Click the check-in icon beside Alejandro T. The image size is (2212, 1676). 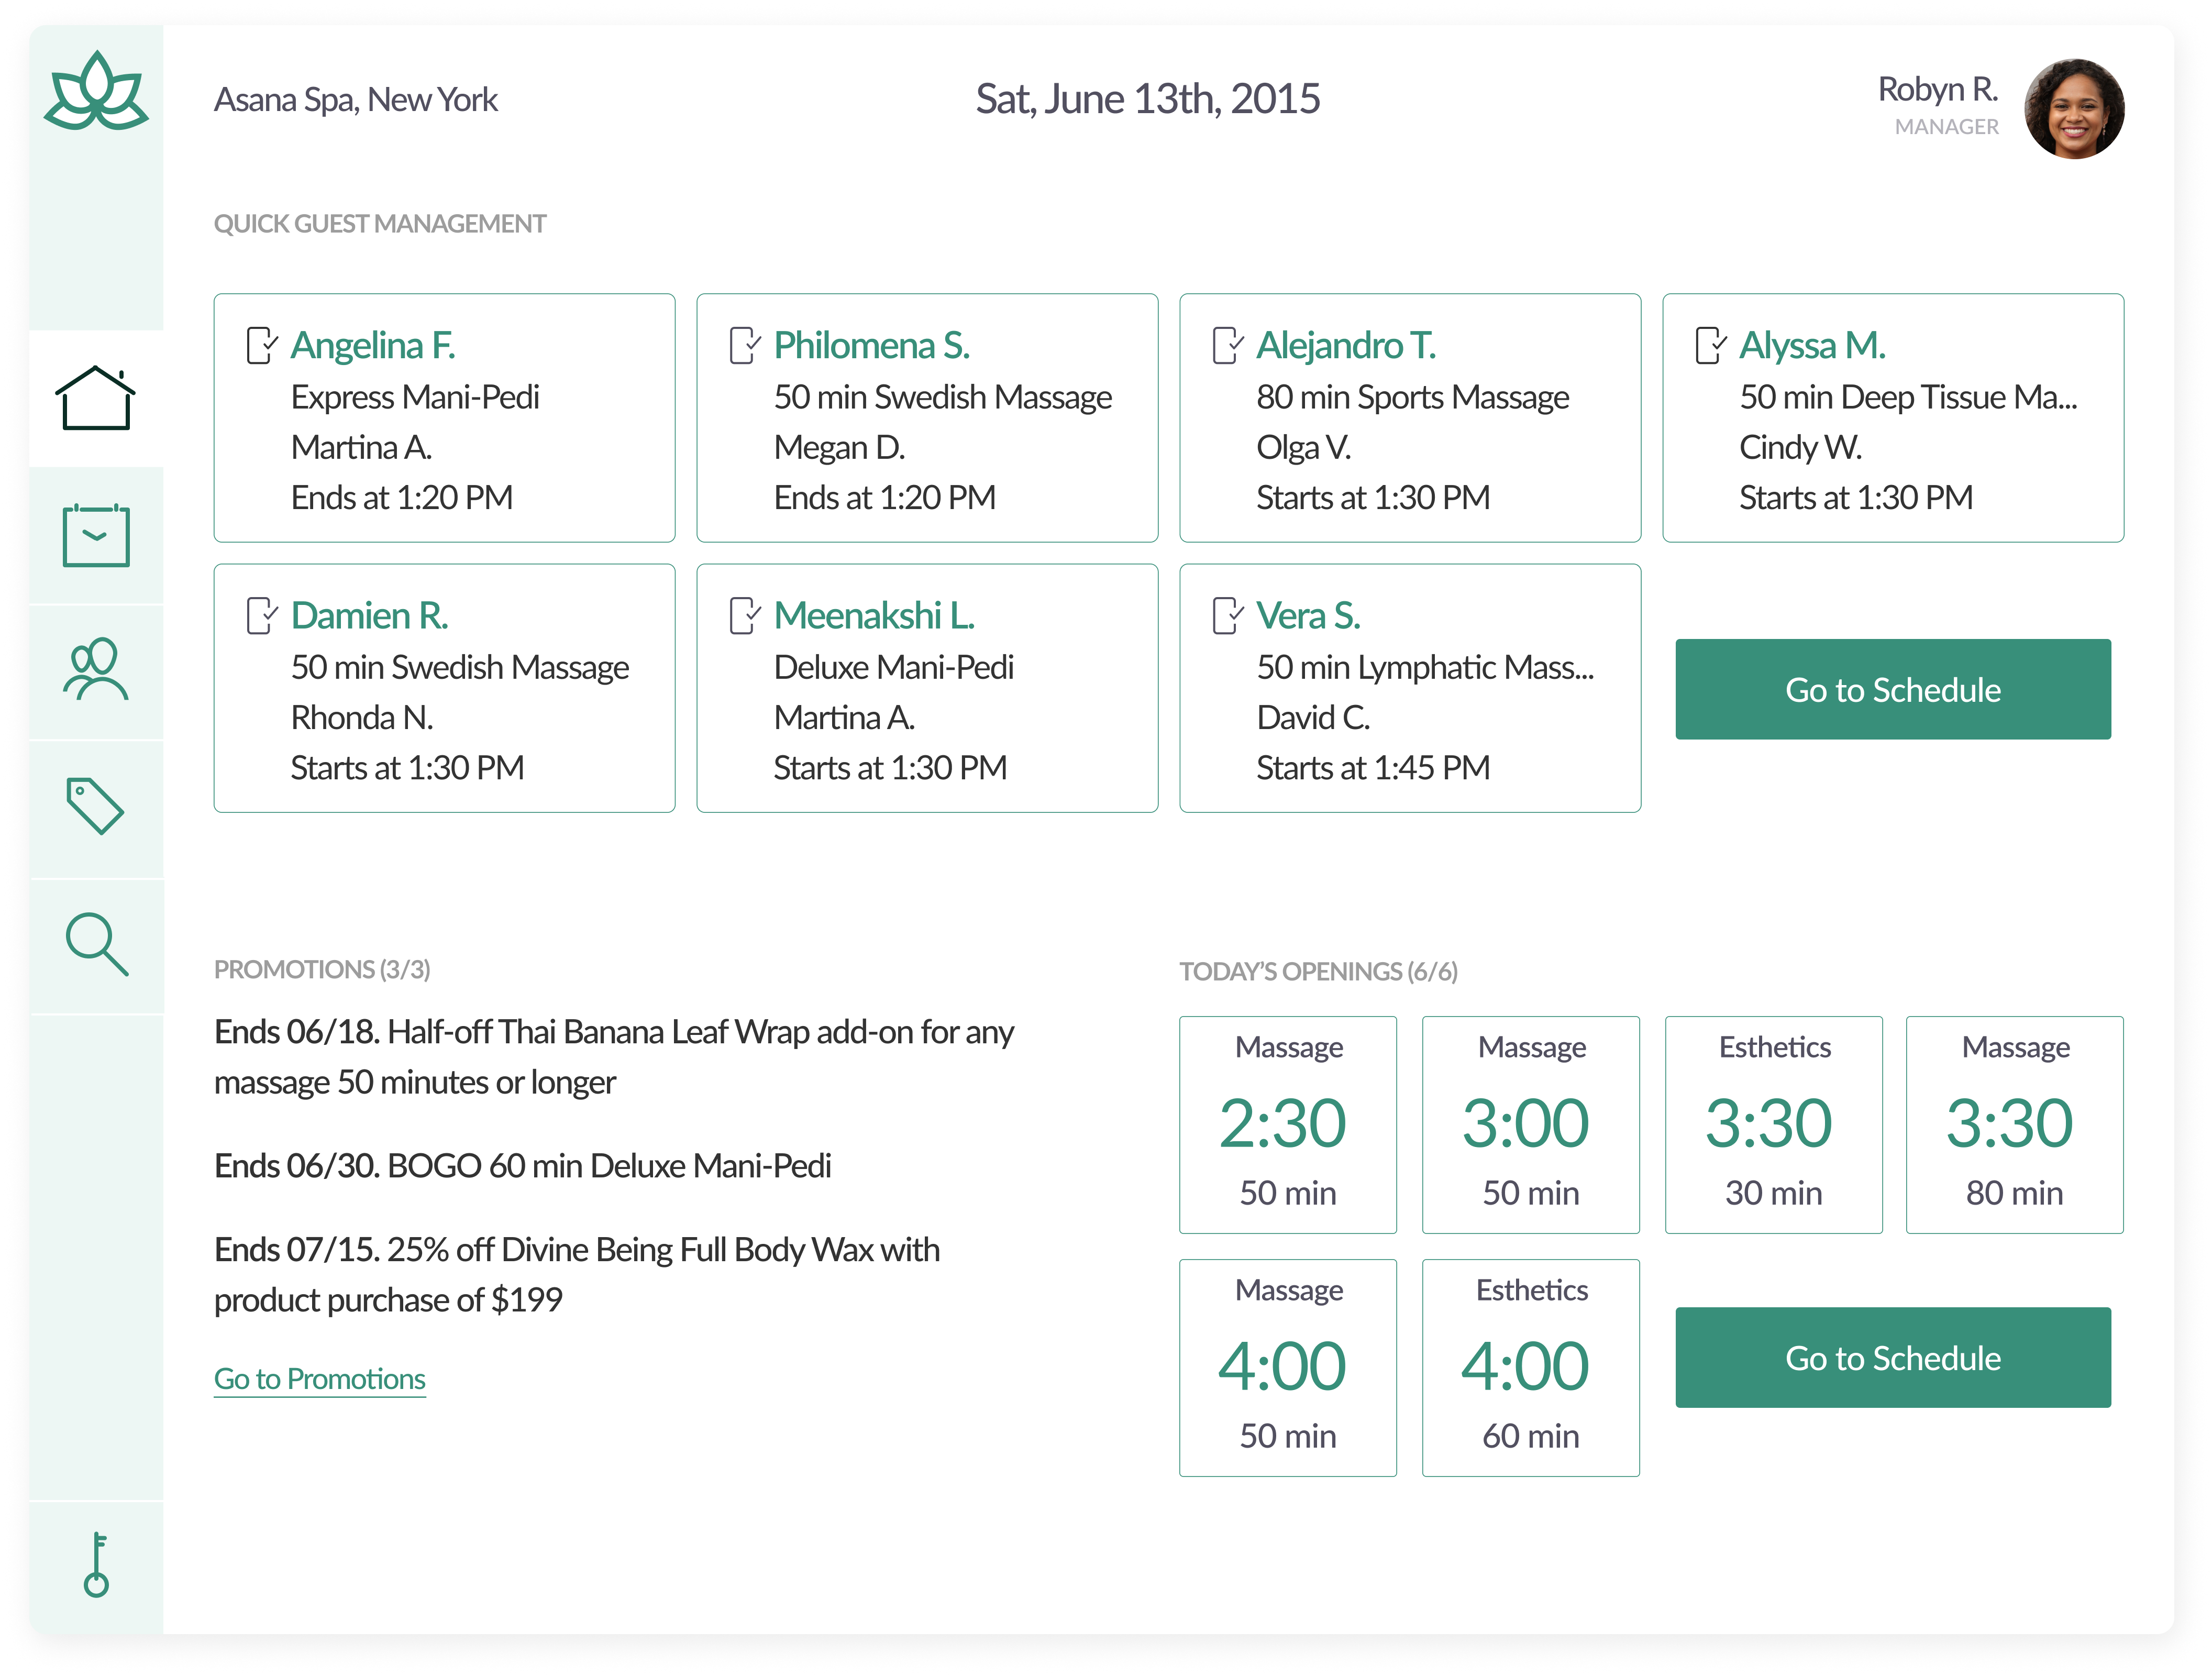1227,346
